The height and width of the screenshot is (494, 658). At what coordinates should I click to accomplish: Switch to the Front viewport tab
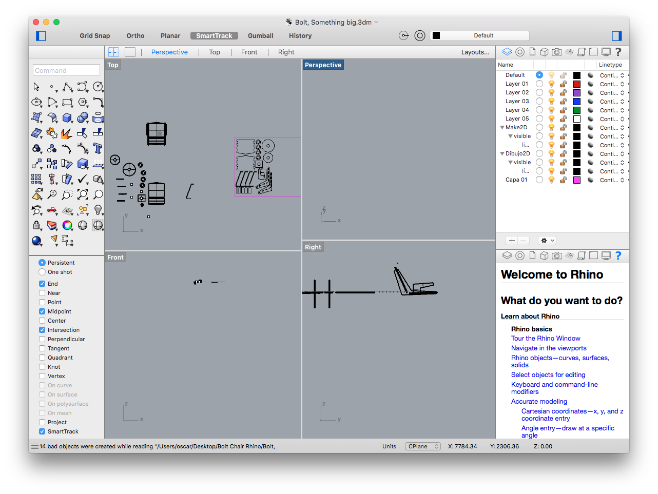[x=249, y=52]
